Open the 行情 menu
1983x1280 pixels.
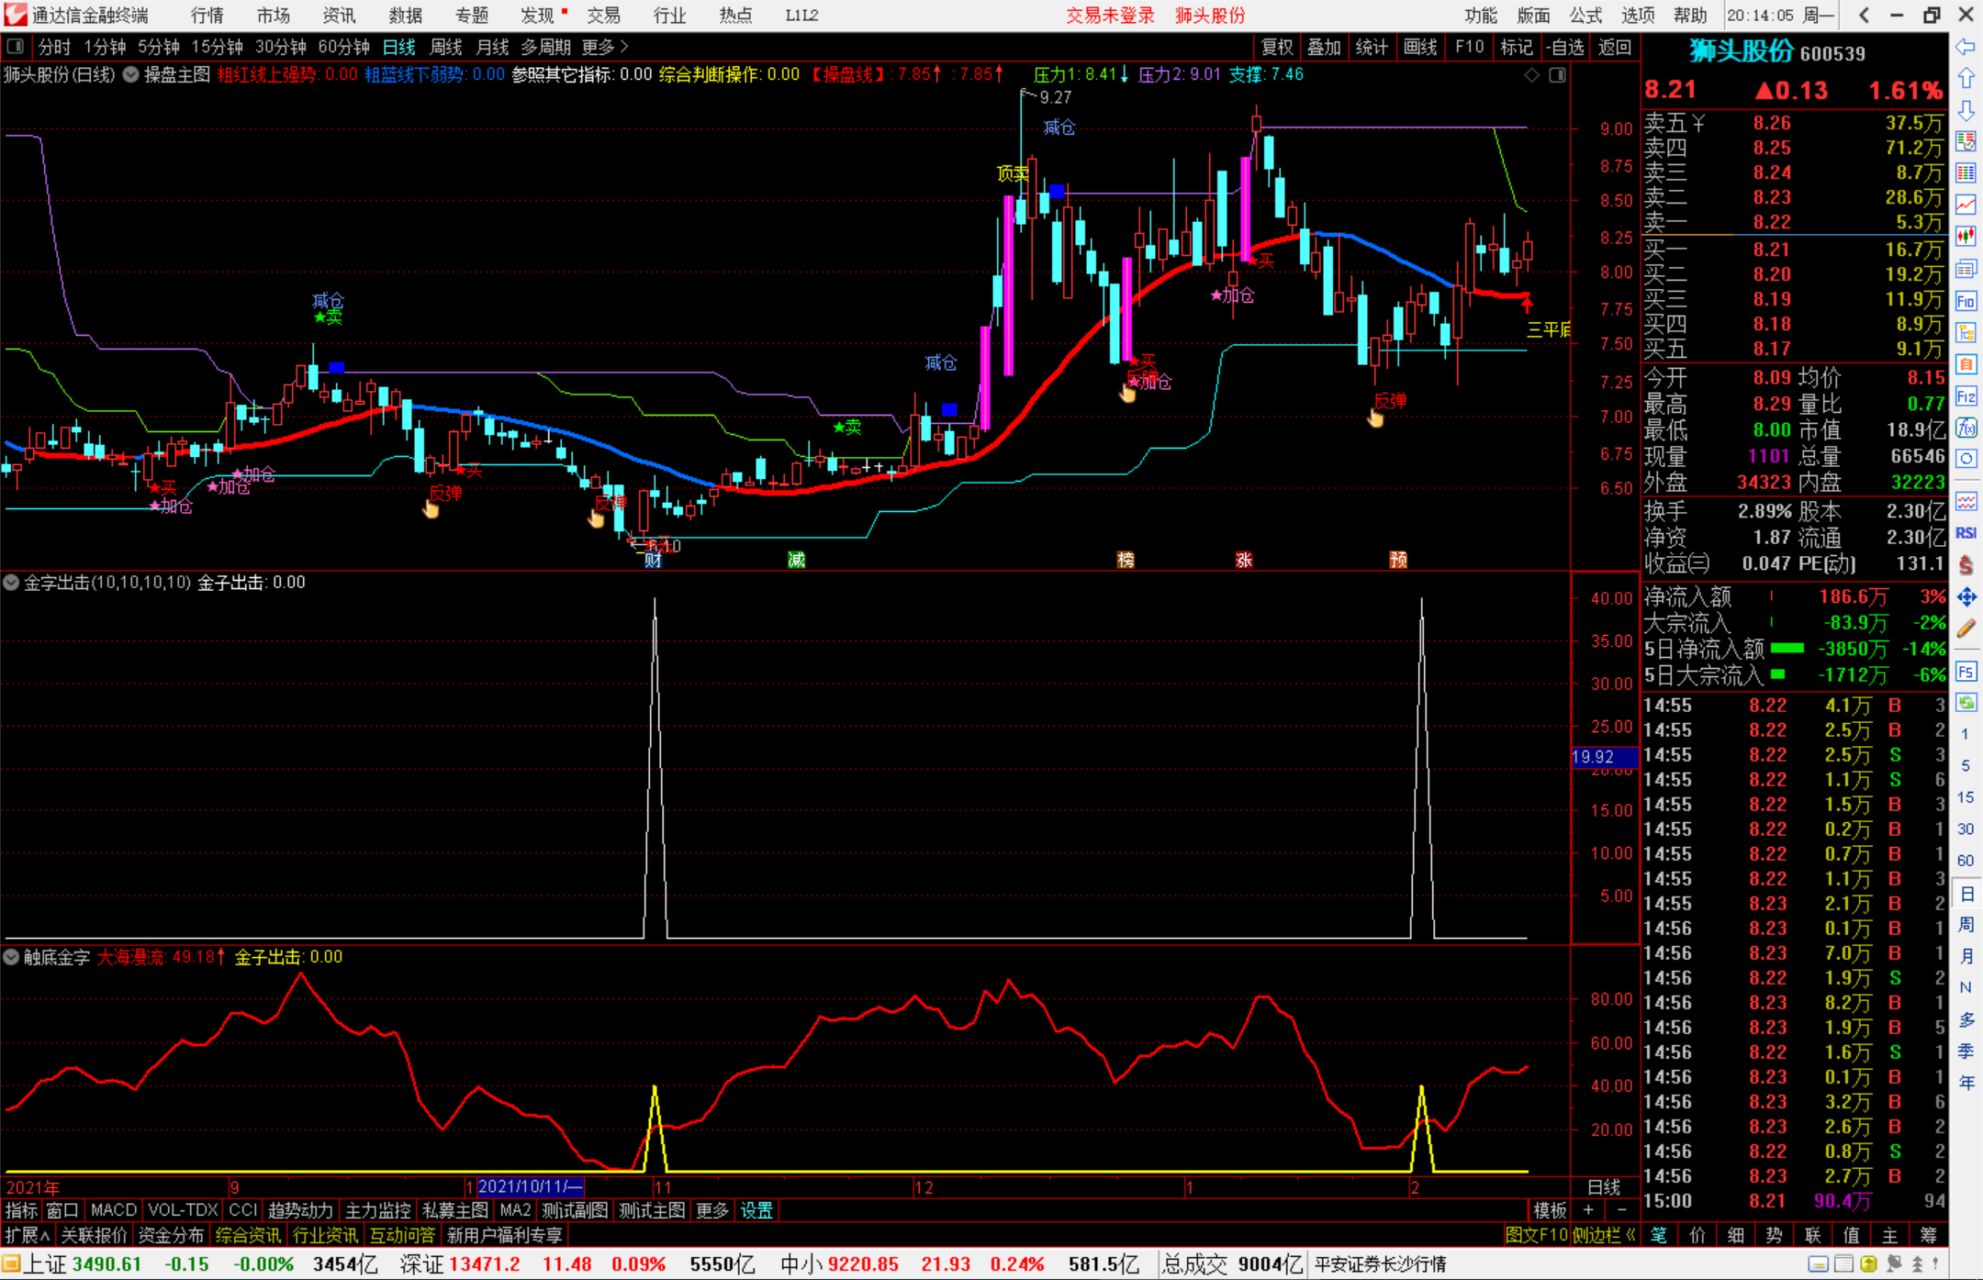(x=207, y=16)
